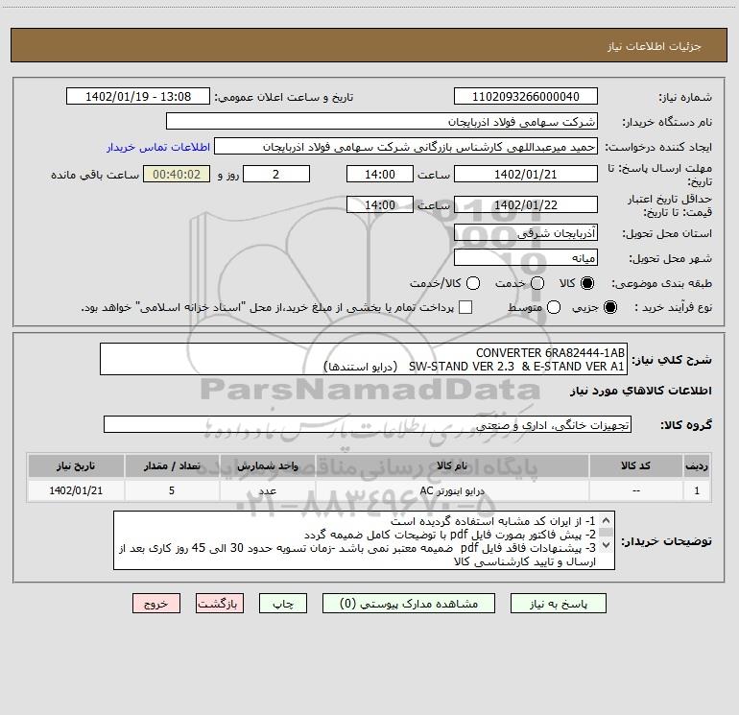The height and width of the screenshot is (715, 739).
Task: Click the بازگشت back button
Action: coord(220,604)
